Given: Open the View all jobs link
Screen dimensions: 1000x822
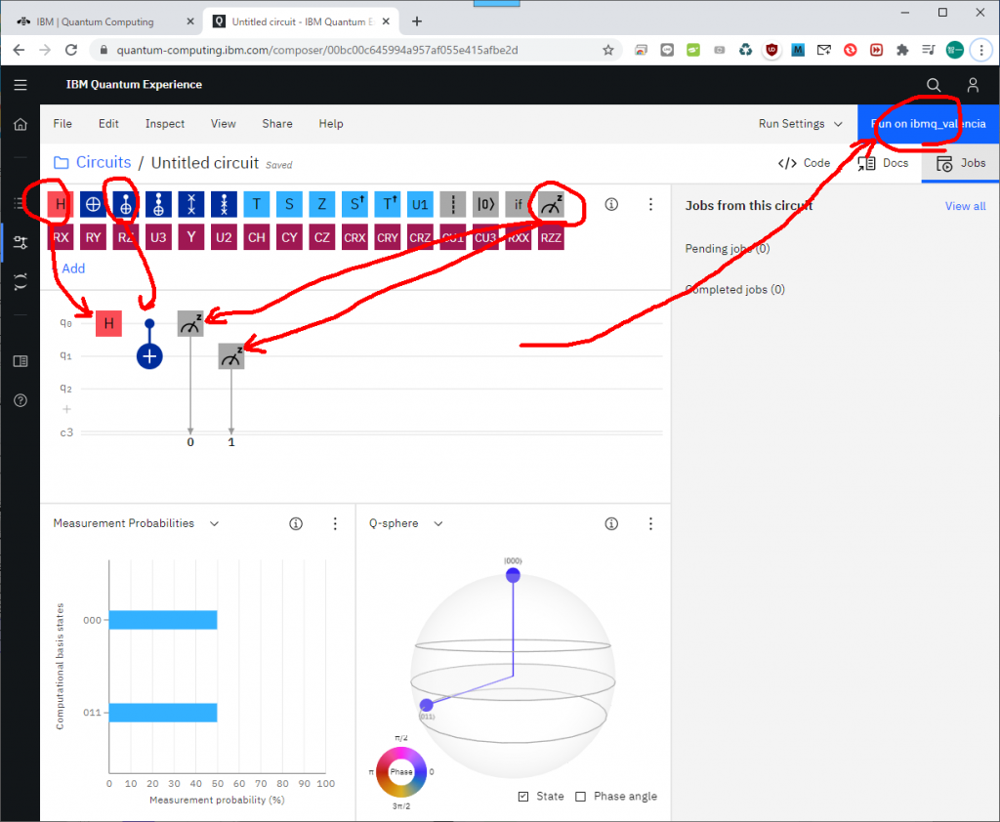Looking at the screenshot, I should point(965,206).
